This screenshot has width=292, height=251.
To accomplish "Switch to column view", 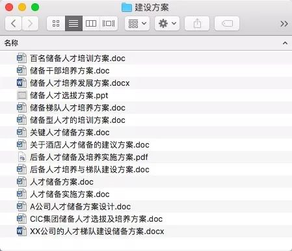I will 91,23.
